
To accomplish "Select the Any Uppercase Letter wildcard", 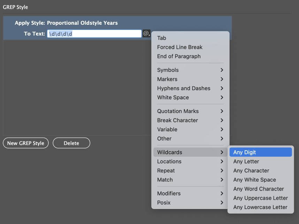I will tap(261, 198).
